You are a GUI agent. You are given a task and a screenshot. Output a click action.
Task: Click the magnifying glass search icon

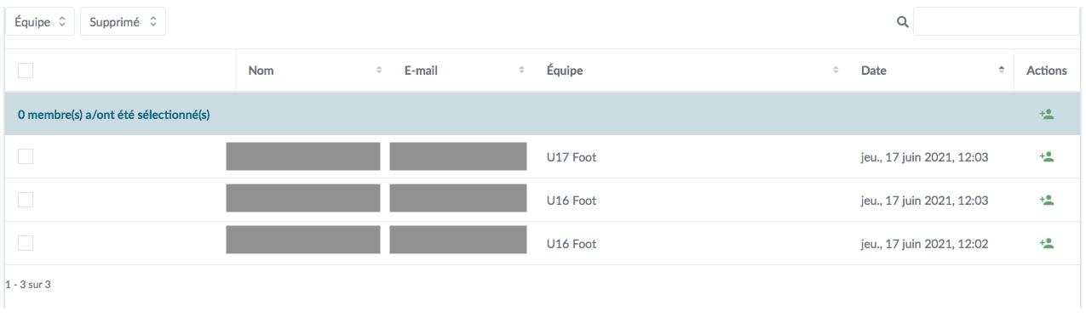(903, 23)
